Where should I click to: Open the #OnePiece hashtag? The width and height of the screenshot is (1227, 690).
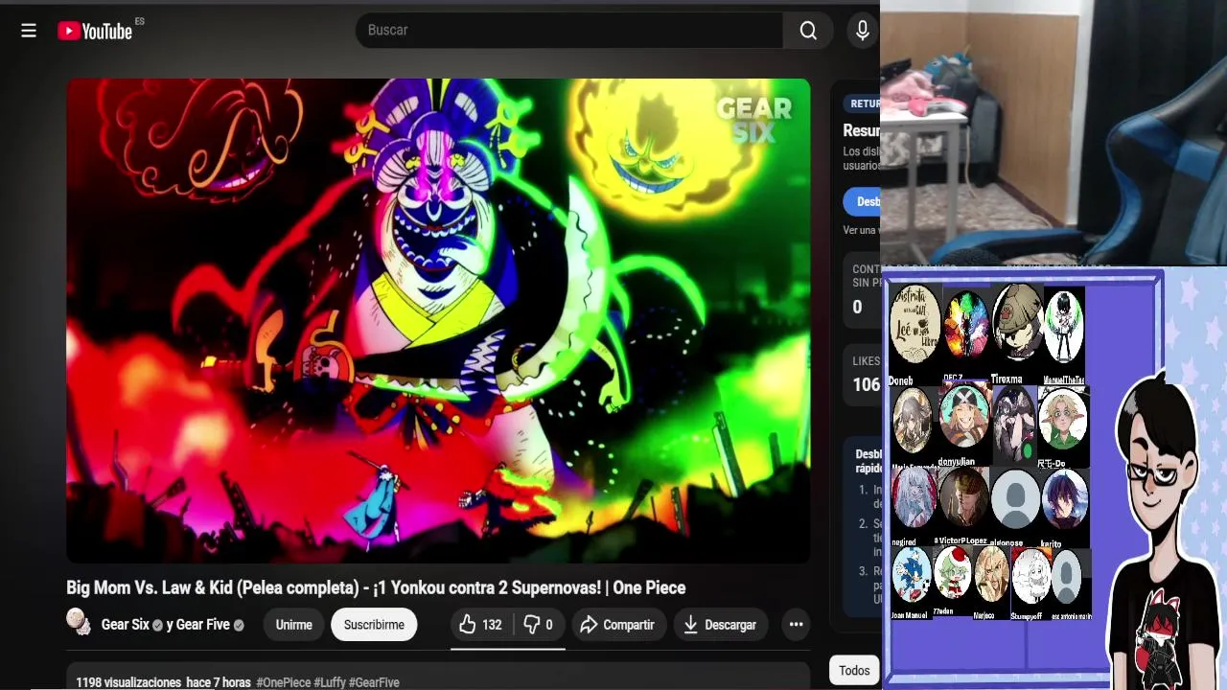click(283, 682)
